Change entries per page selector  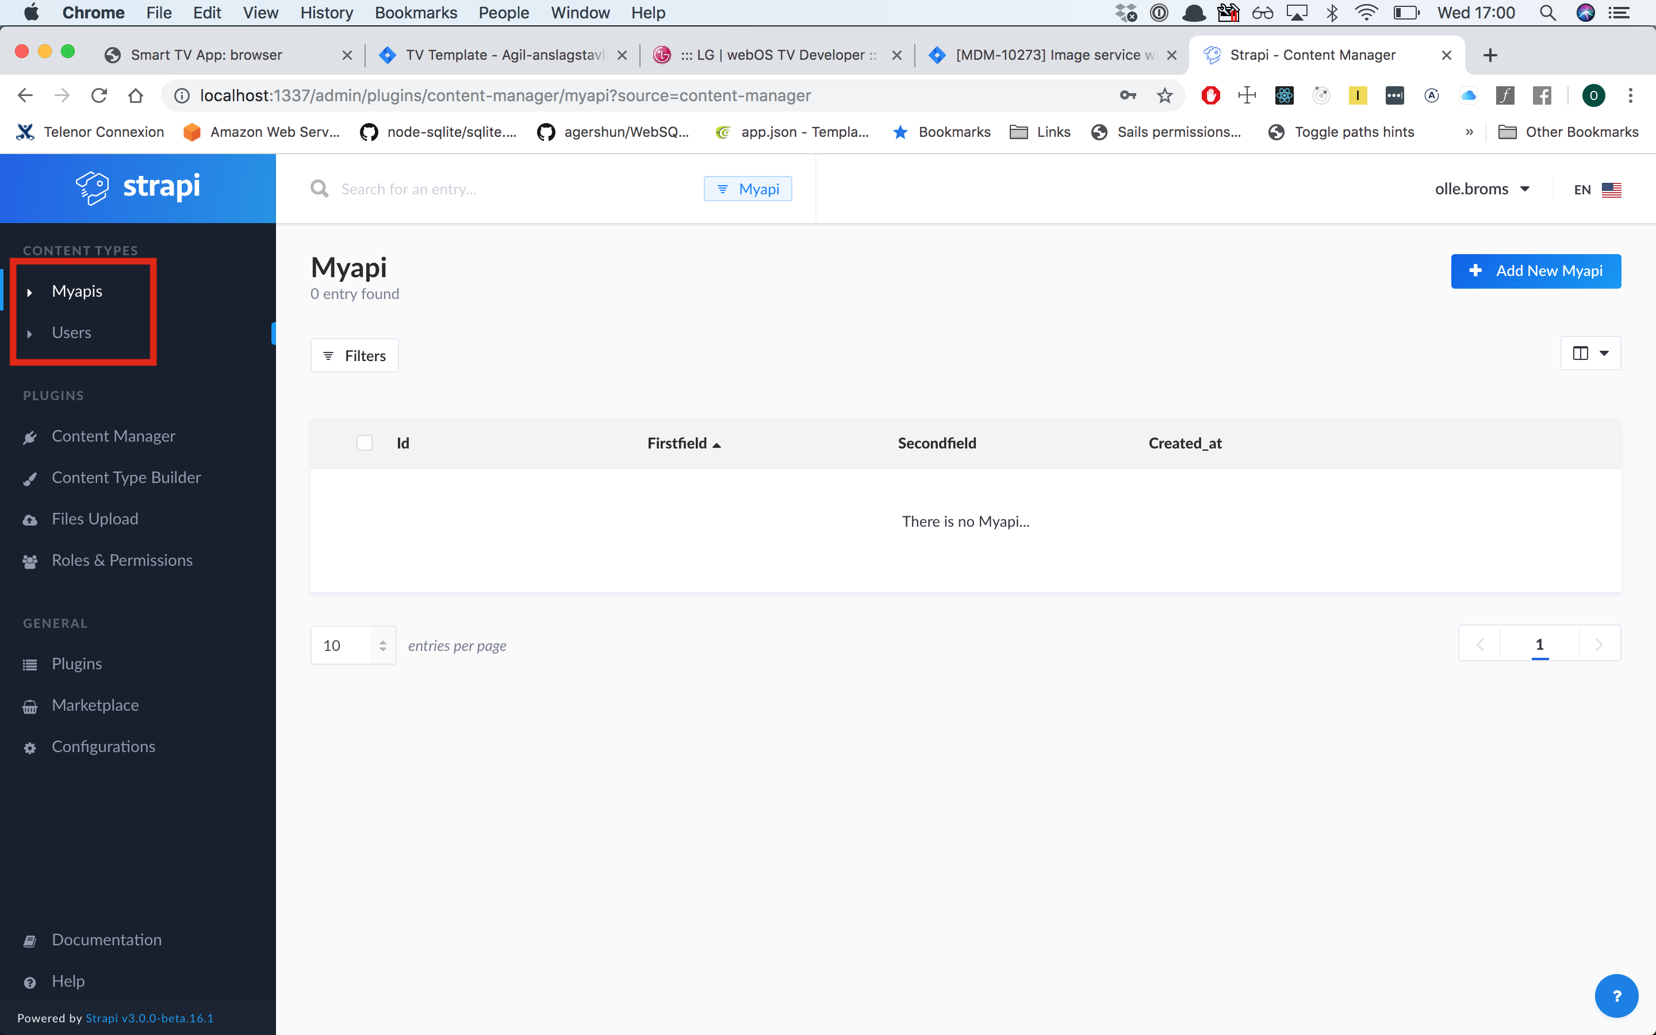pos(354,646)
